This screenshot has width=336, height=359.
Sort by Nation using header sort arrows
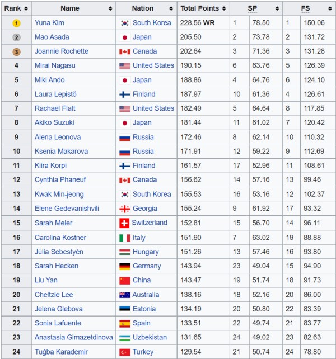(171, 8)
